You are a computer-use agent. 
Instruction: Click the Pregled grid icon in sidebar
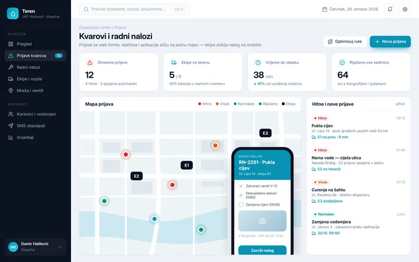(x=10, y=44)
